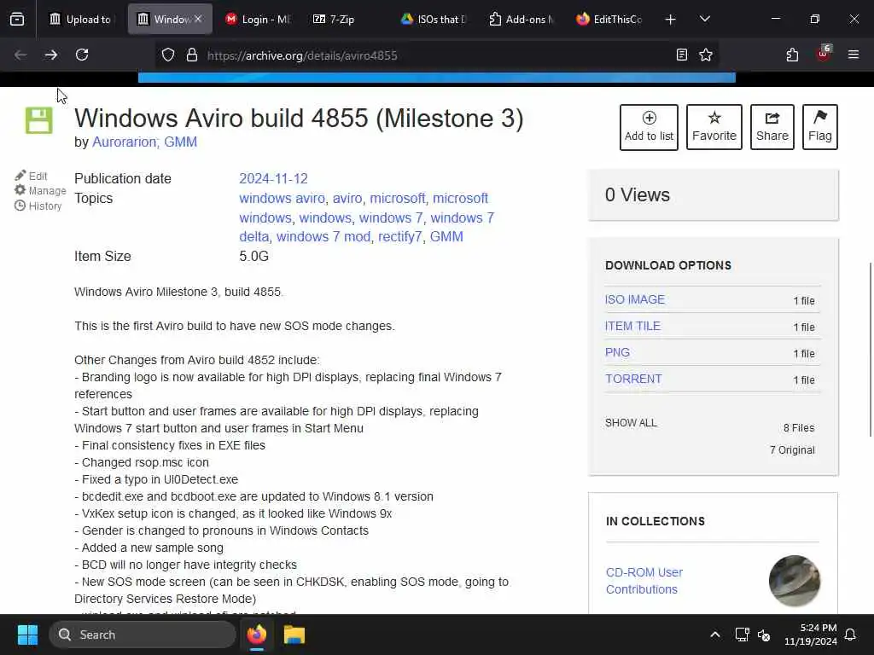Open the network tray icon
The height and width of the screenshot is (655, 874).
tap(742, 635)
